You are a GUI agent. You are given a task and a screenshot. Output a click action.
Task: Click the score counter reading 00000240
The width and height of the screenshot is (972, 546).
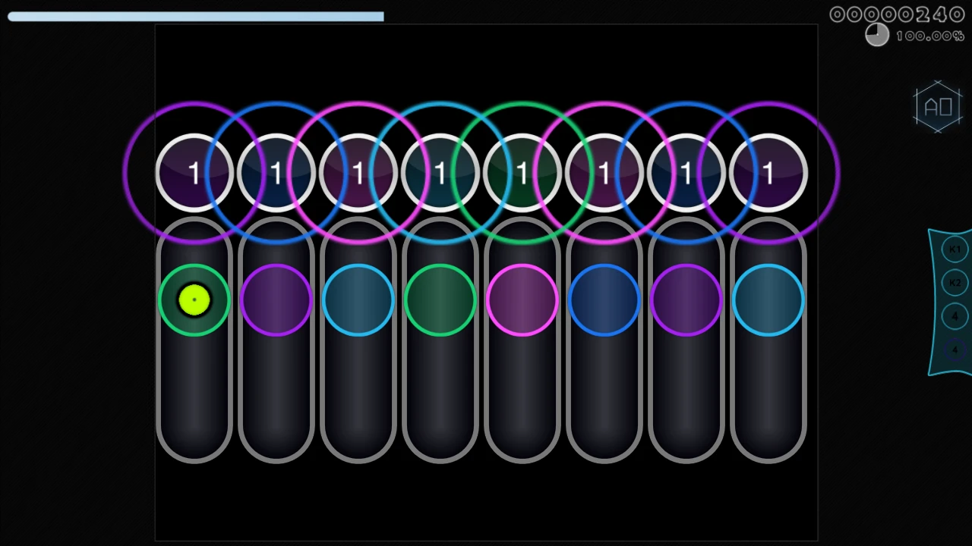tap(897, 14)
